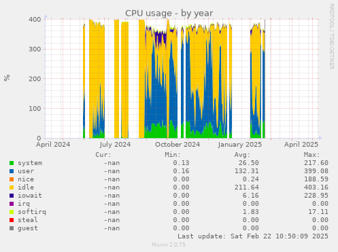Click the 'April 2025' x-axis label
This screenshot has height=252, width=338.
301,145
